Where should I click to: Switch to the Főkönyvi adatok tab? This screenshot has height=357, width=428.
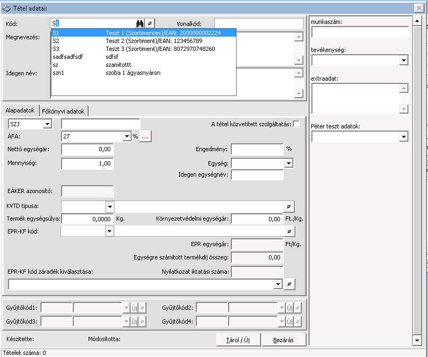(x=63, y=111)
